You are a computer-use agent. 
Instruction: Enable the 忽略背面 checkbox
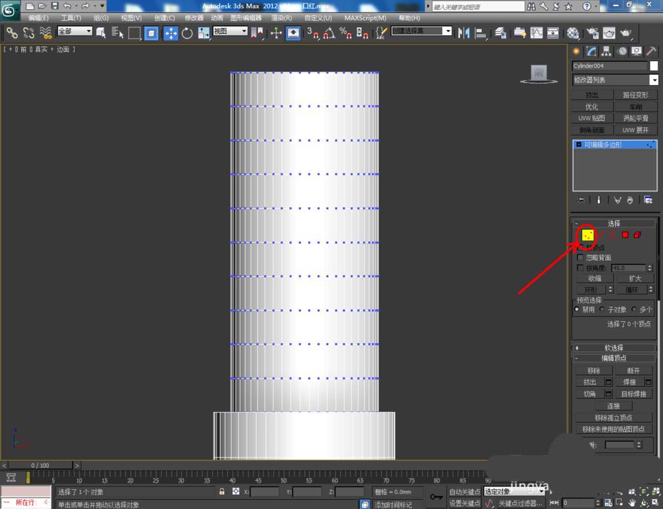581,257
